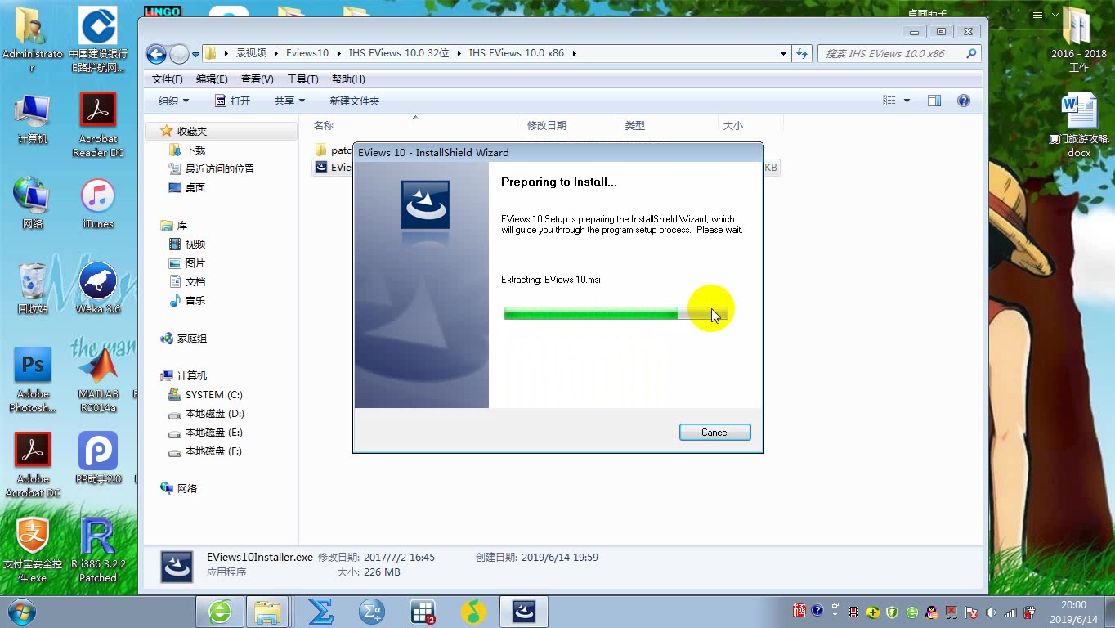Open iTunes desktop icon
The height and width of the screenshot is (628, 1115).
(x=98, y=204)
